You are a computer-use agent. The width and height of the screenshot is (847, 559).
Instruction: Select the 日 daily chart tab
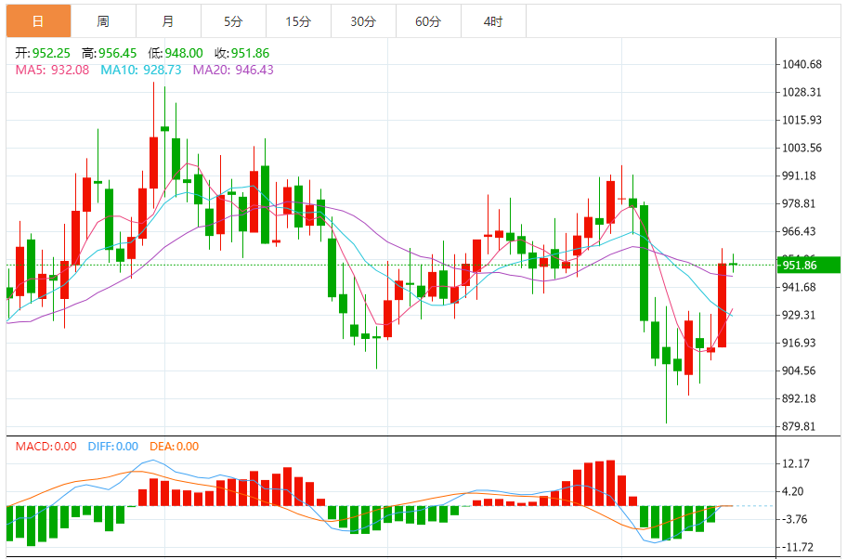tap(38, 21)
